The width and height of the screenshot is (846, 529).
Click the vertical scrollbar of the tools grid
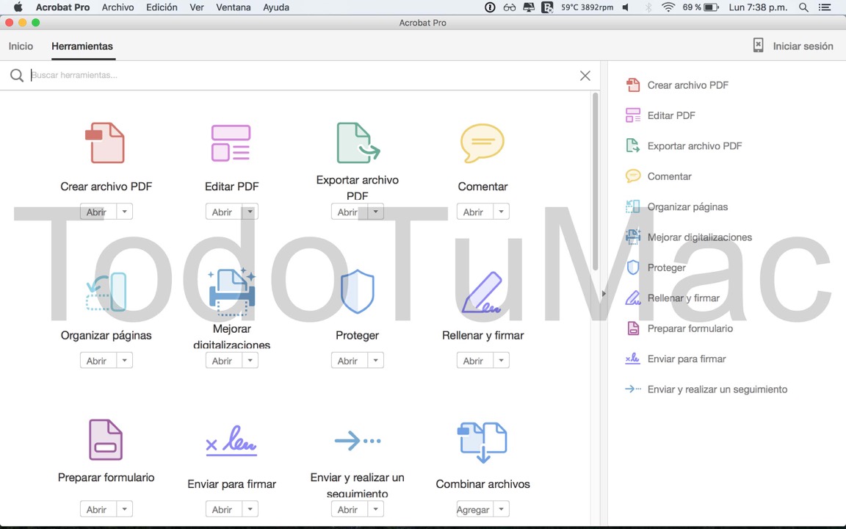[595, 181]
